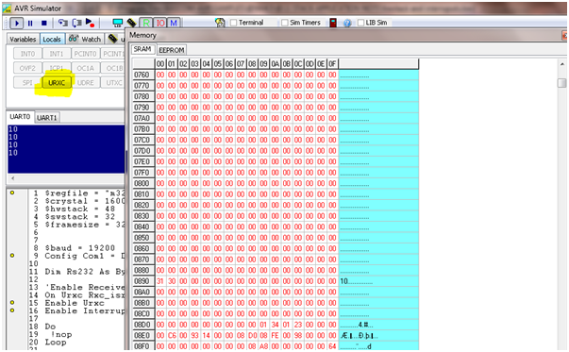
Task: Click the run to cursor icon
Action: (x=90, y=24)
